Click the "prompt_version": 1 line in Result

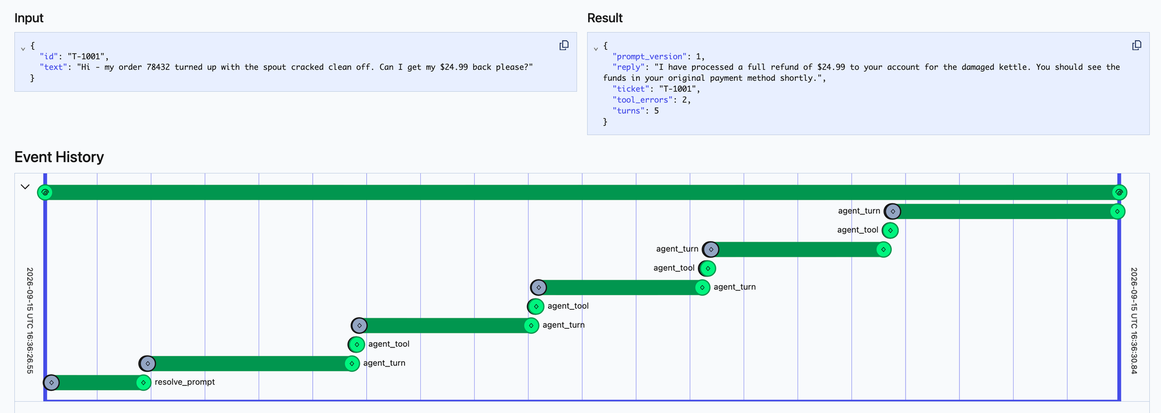coord(659,56)
